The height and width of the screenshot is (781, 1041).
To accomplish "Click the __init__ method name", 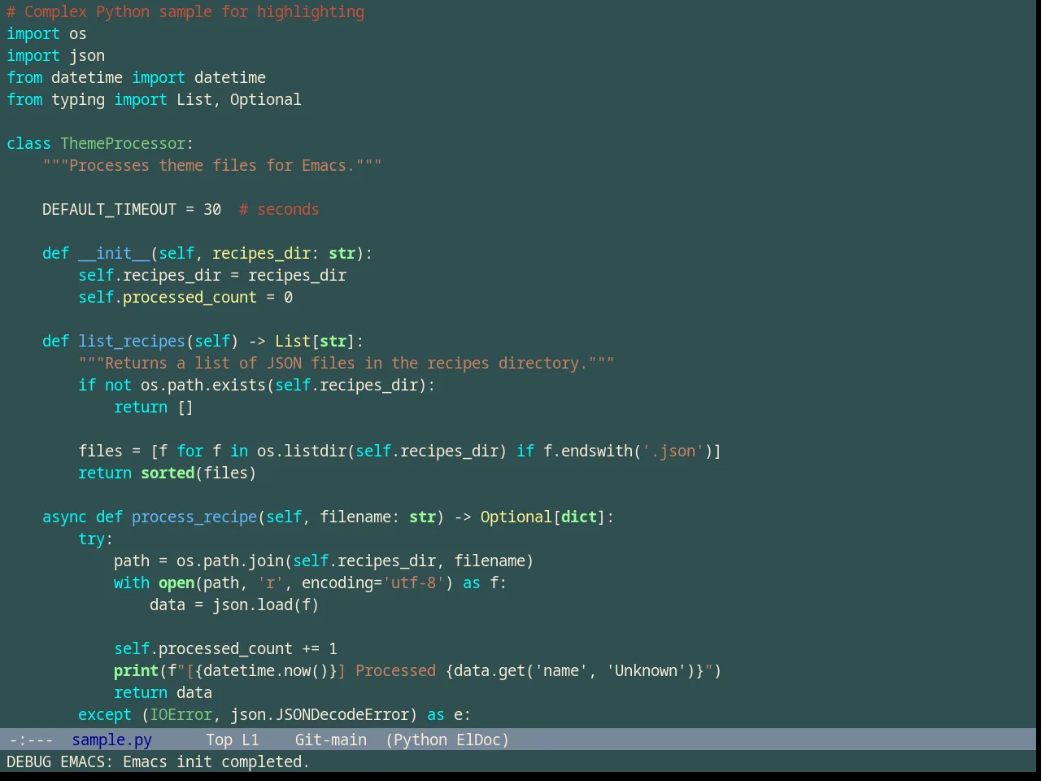I will [114, 253].
